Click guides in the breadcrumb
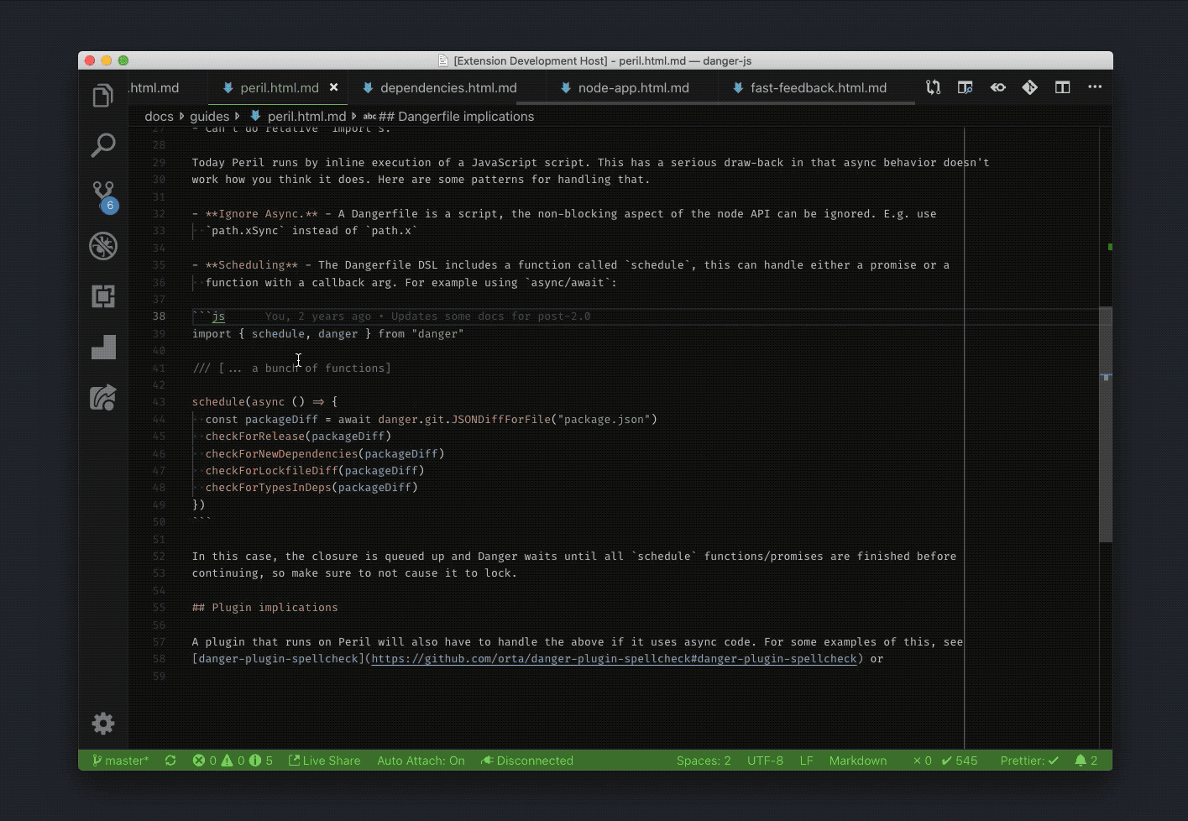Image resolution: width=1188 pixels, height=821 pixels. [209, 117]
